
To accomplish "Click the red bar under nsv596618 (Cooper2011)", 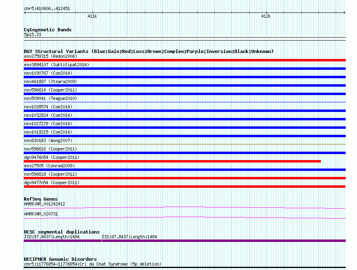I will tap(185, 178).
